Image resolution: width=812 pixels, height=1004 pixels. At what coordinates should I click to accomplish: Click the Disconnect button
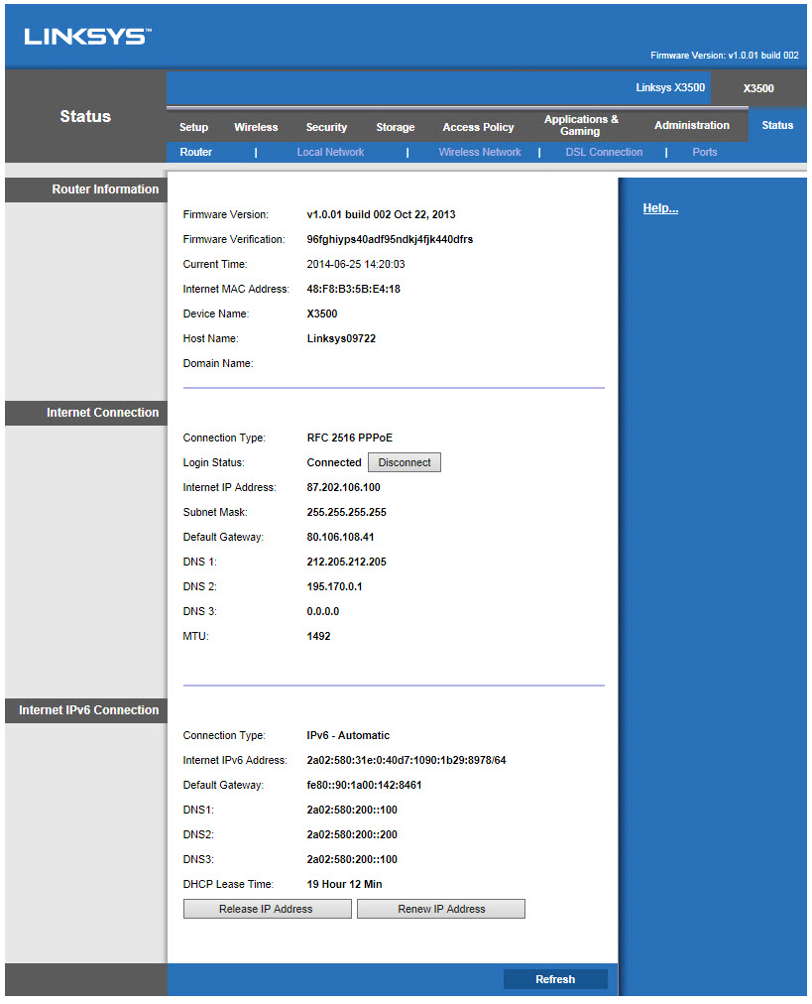(x=405, y=462)
